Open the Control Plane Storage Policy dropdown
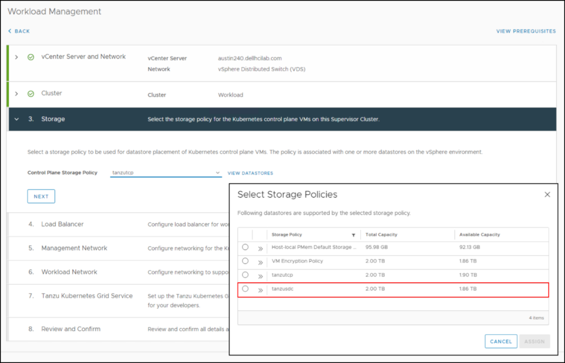Image resolution: width=565 pixels, height=363 pixels. (x=166, y=173)
